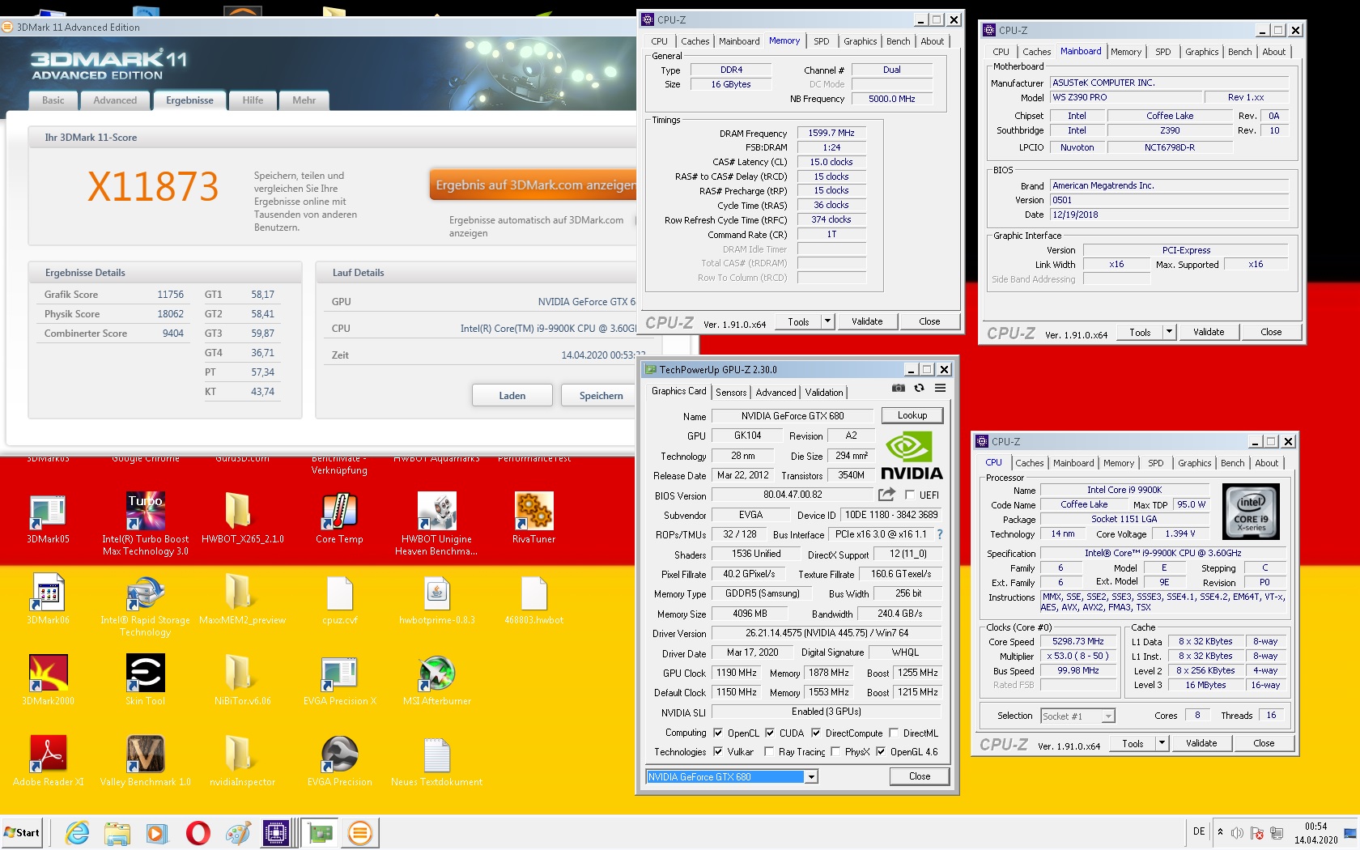The width and height of the screenshot is (1360, 850).
Task: Open the GPU-Z hamburger menu
Action: [x=940, y=389]
